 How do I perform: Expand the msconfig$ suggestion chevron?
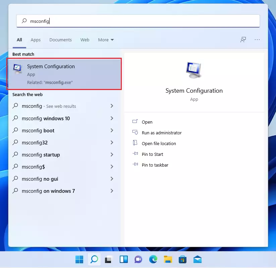click(112, 167)
